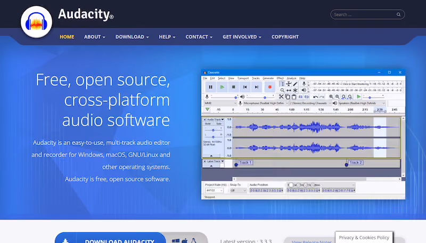Click the Play-at-speed green arrow
The image size is (426, 243).
pyautogui.click(x=358, y=96)
